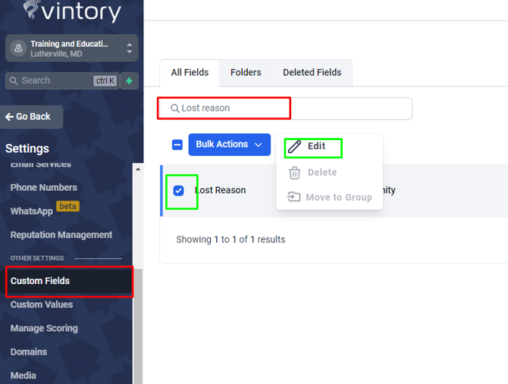The image size is (508, 384).
Task: Open Manage Scoring settings page
Action: click(44, 328)
